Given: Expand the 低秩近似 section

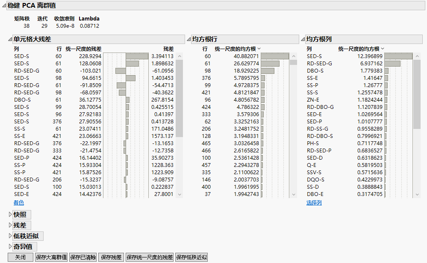Looking at the screenshot, I should pyautogui.click(x=10, y=236).
